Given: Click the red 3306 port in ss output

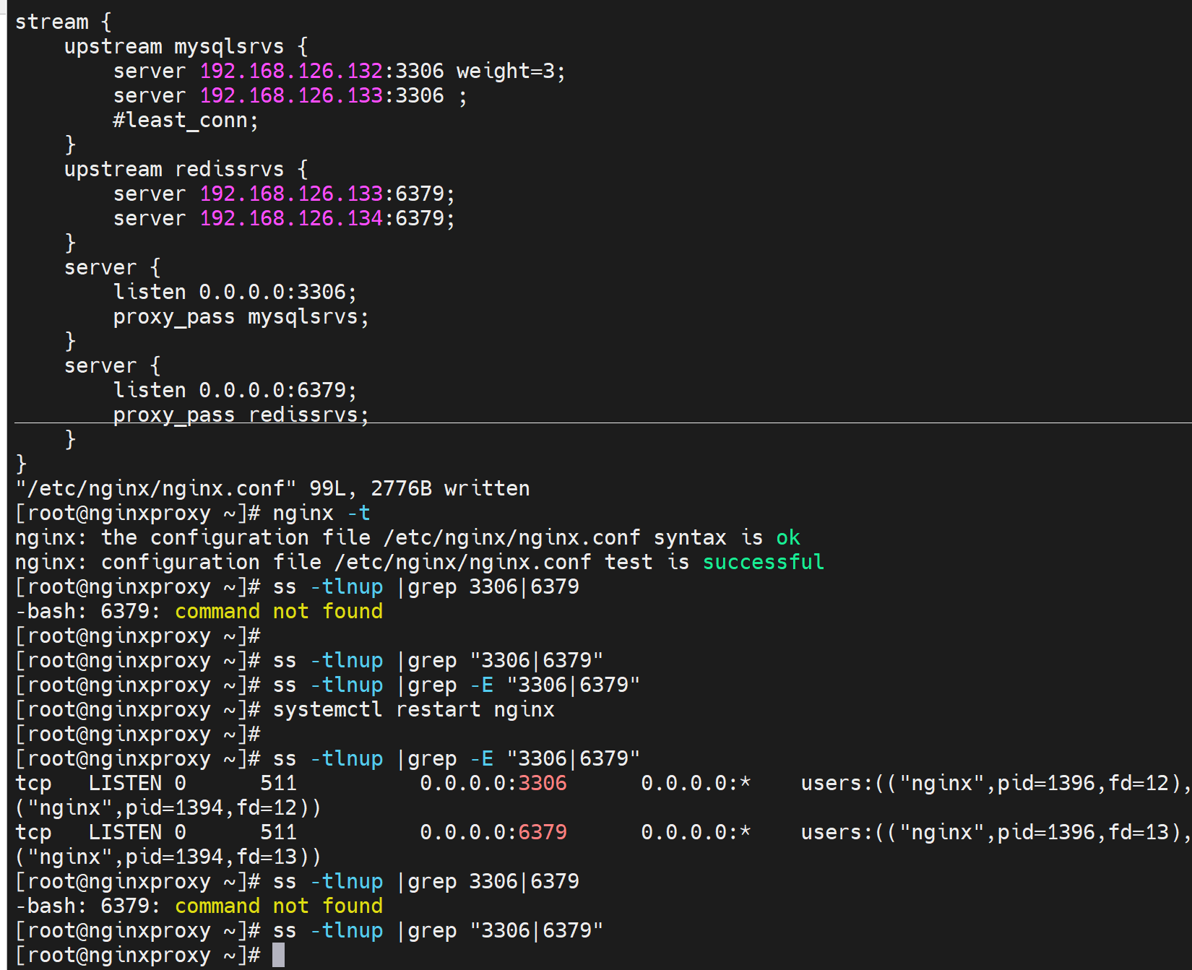Looking at the screenshot, I should click(543, 783).
